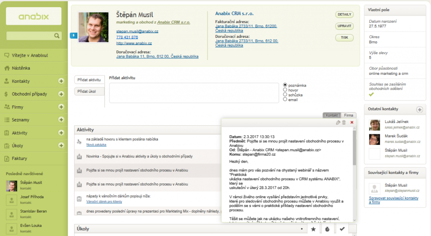Open Marek Šudák avatar thumbnail
Screen dimensions: 431x236
click(374, 139)
